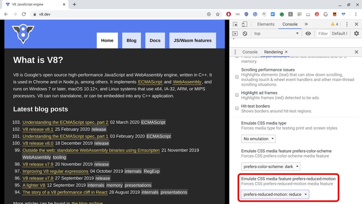Click the green checkmark extension icon
362x204 pixels.
[x=282, y=14]
